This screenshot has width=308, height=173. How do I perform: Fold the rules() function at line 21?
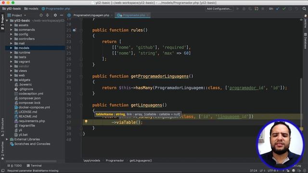(81, 30)
